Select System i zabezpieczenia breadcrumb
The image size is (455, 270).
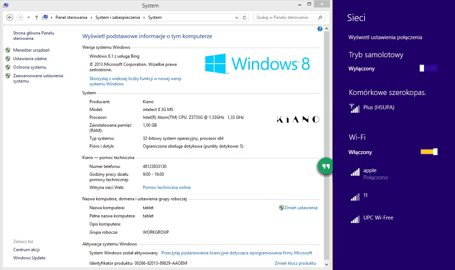(x=118, y=17)
